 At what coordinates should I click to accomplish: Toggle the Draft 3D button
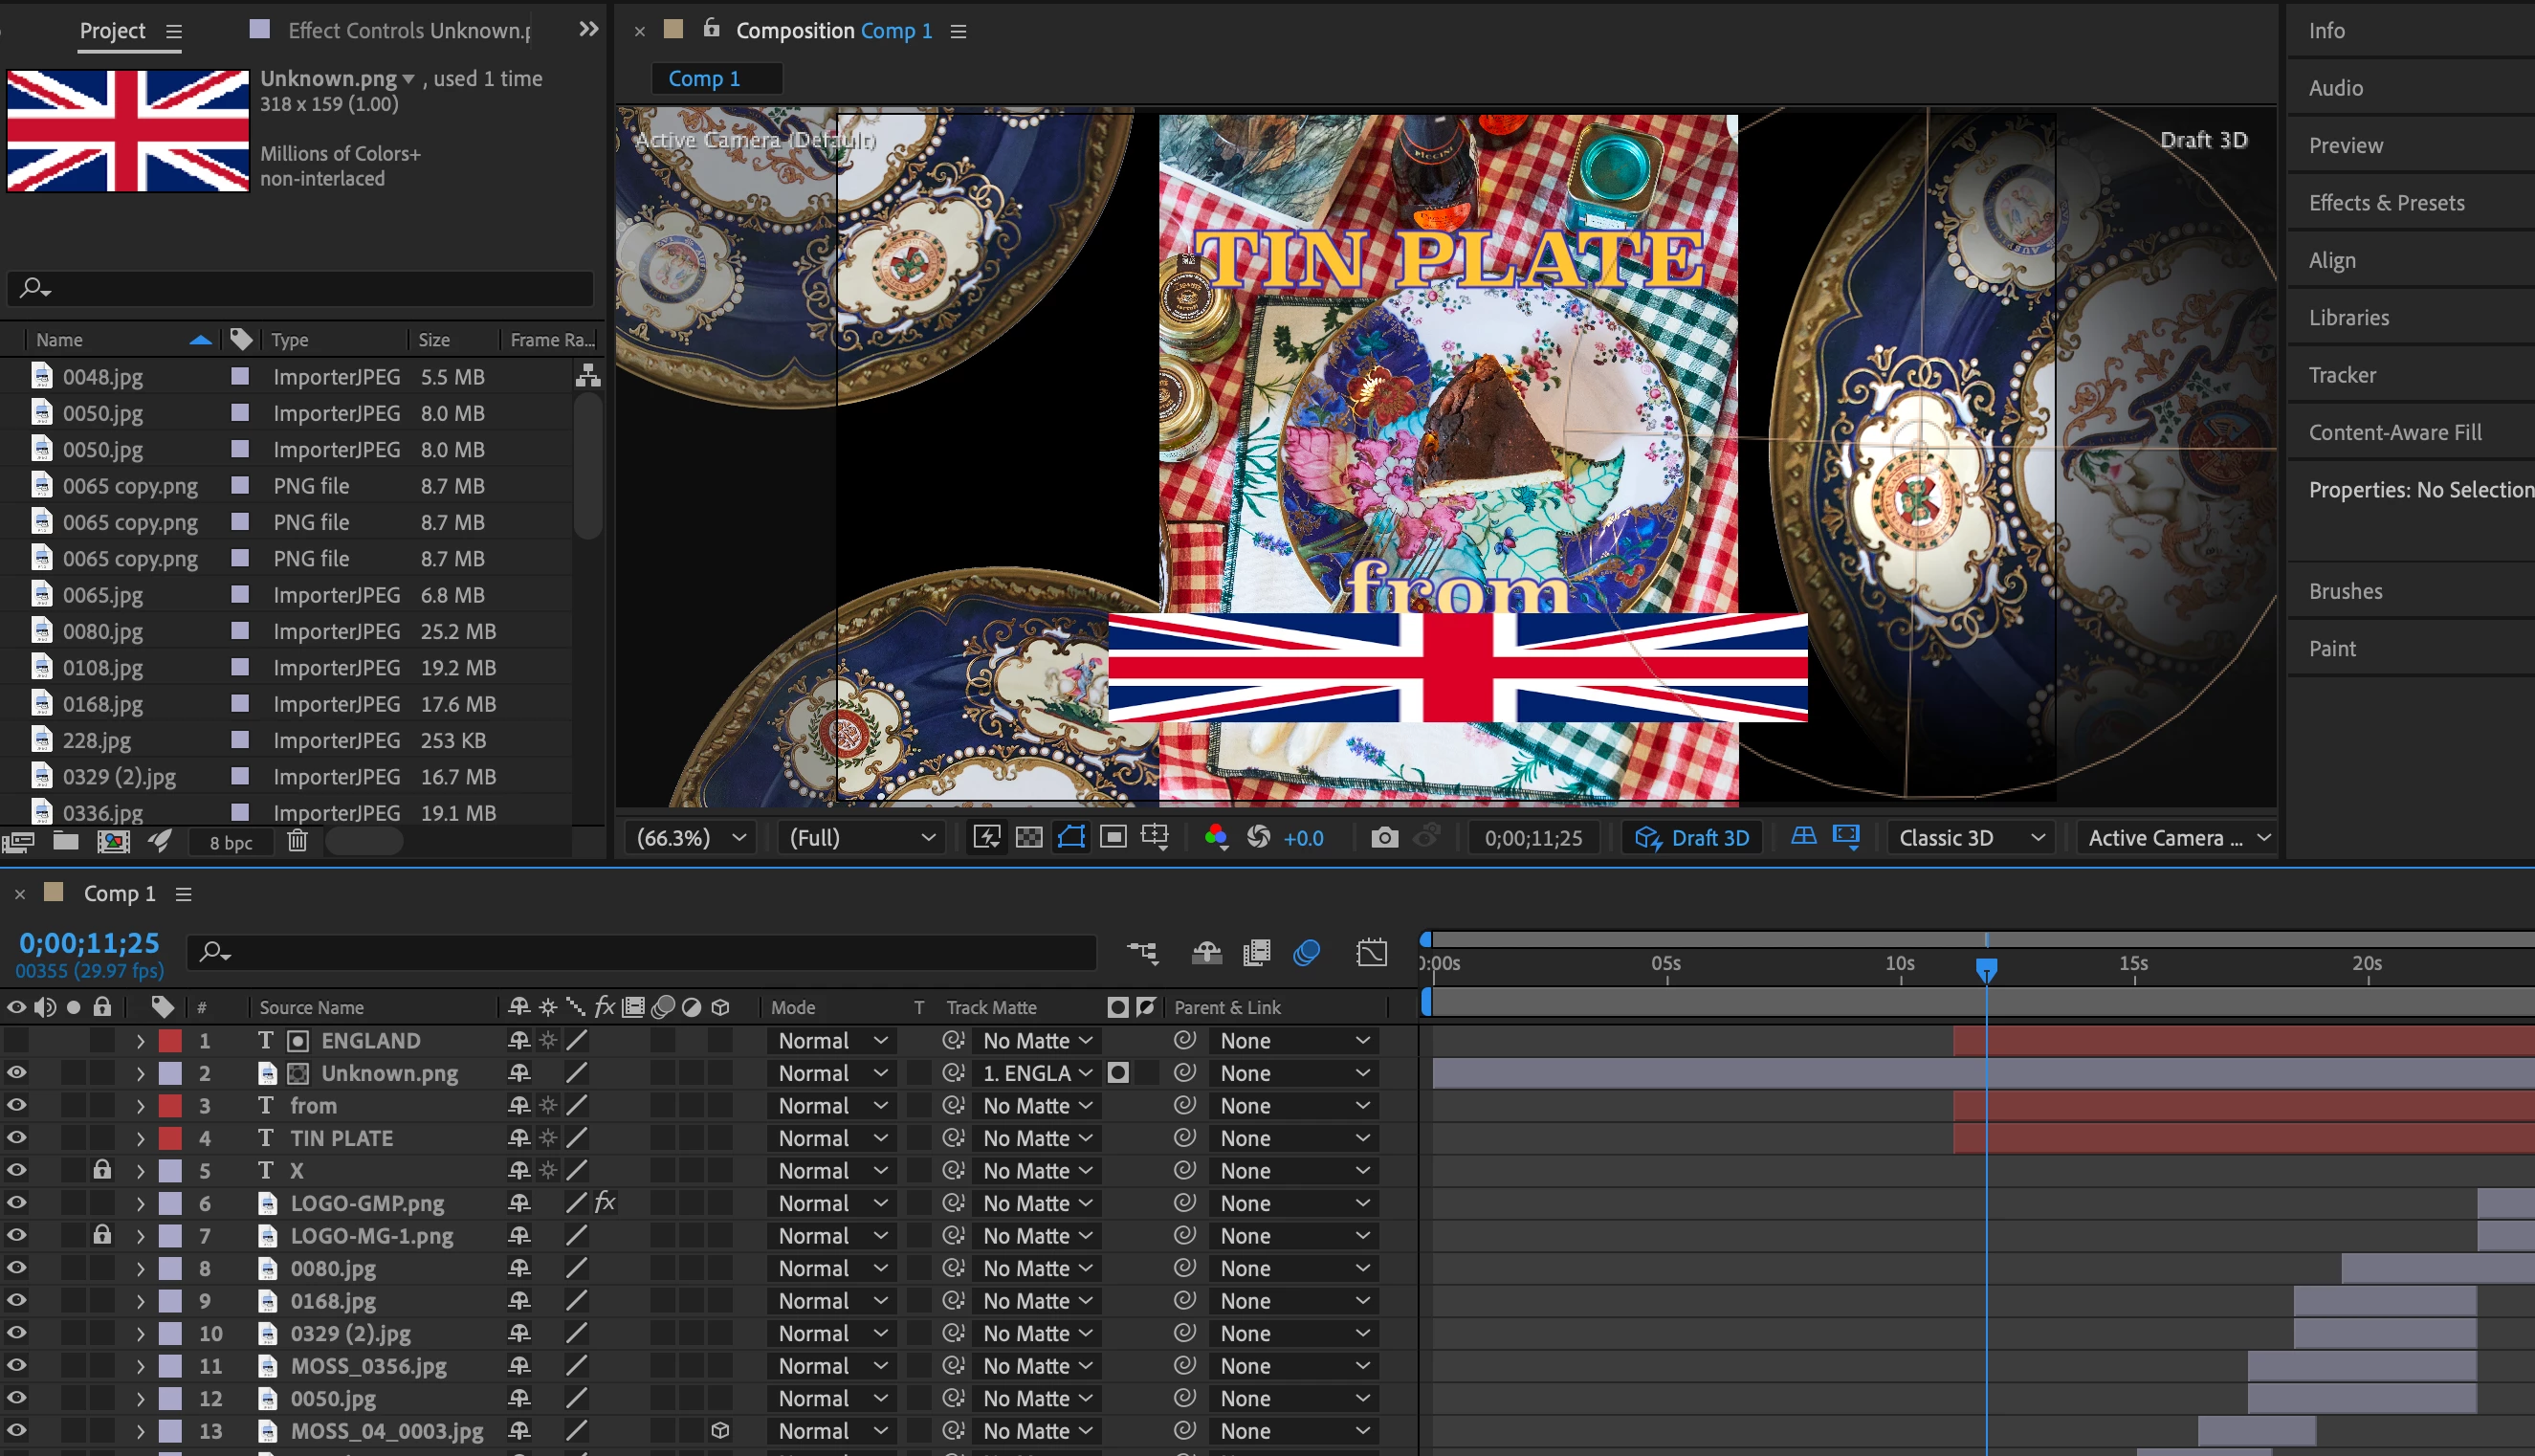[x=1692, y=838]
